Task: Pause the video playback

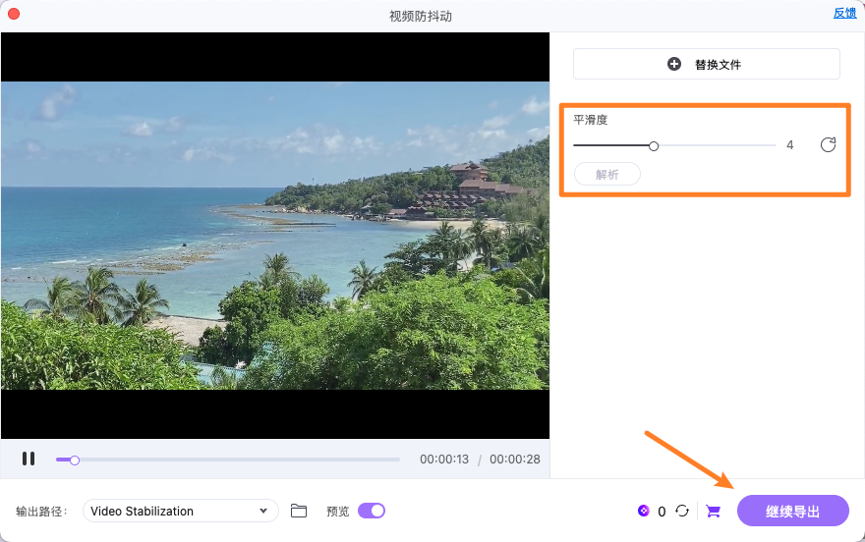Action: click(29, 459)
